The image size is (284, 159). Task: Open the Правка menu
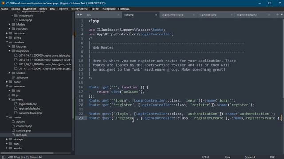pos(15,9)
